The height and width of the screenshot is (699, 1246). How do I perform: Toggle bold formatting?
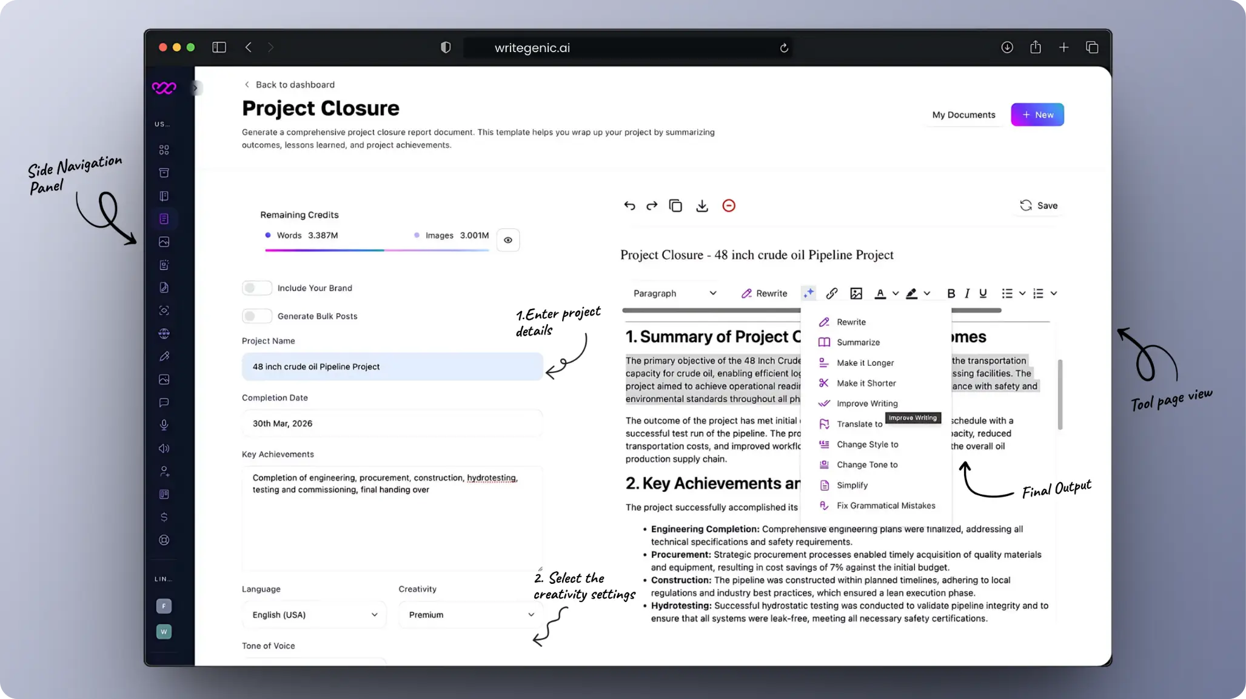coord(951,293)
